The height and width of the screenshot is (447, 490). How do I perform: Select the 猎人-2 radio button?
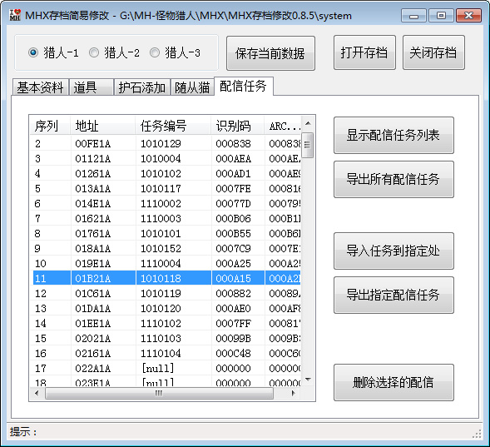pyautogui.click(x=114, y=52)
